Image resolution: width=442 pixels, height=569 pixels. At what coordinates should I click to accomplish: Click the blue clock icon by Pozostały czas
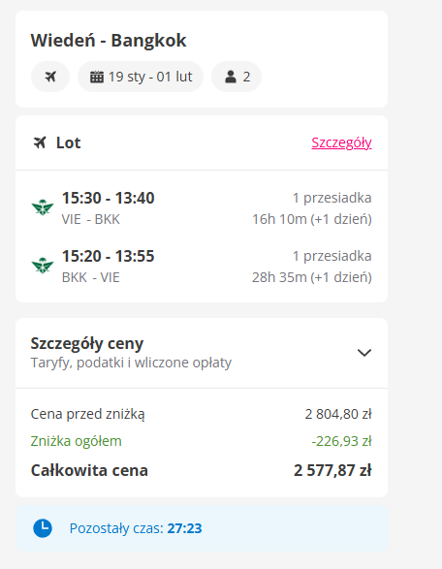coord(43,528)
